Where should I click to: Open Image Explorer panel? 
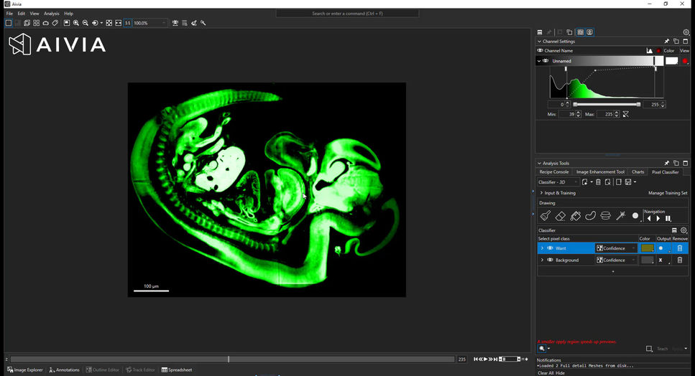[25, 370]
